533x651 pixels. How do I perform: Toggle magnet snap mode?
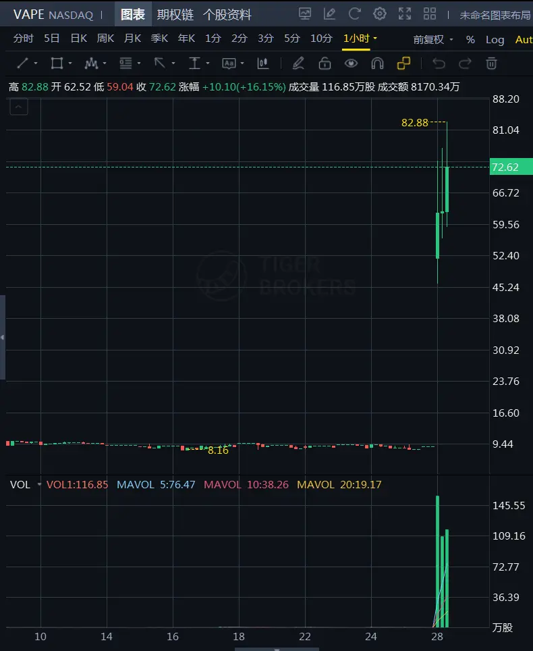coord(377,63)
